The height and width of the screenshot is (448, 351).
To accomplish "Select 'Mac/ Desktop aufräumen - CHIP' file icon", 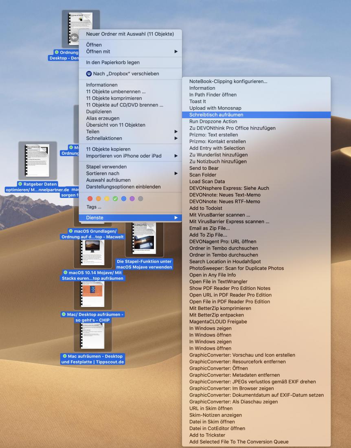I will pyautogui.click(x=92, y=294).
